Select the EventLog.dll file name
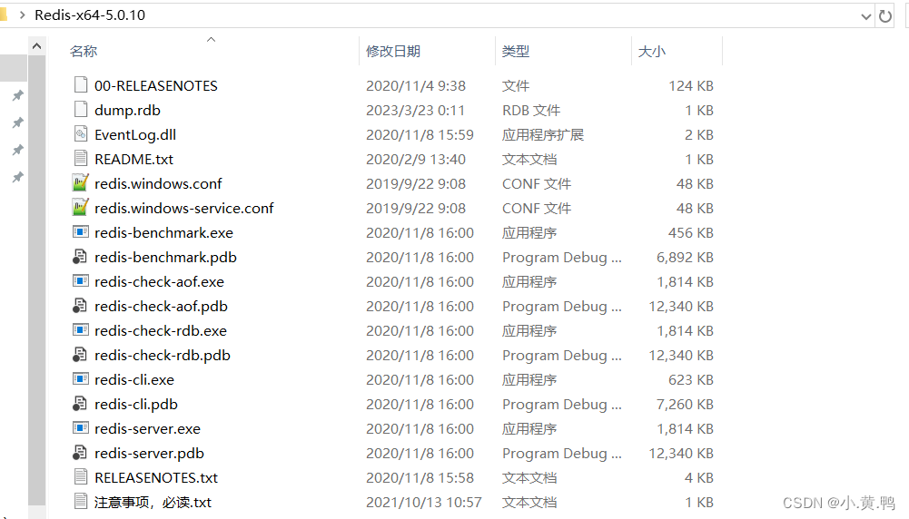This screenshot has height=519, width=909. 135,134
